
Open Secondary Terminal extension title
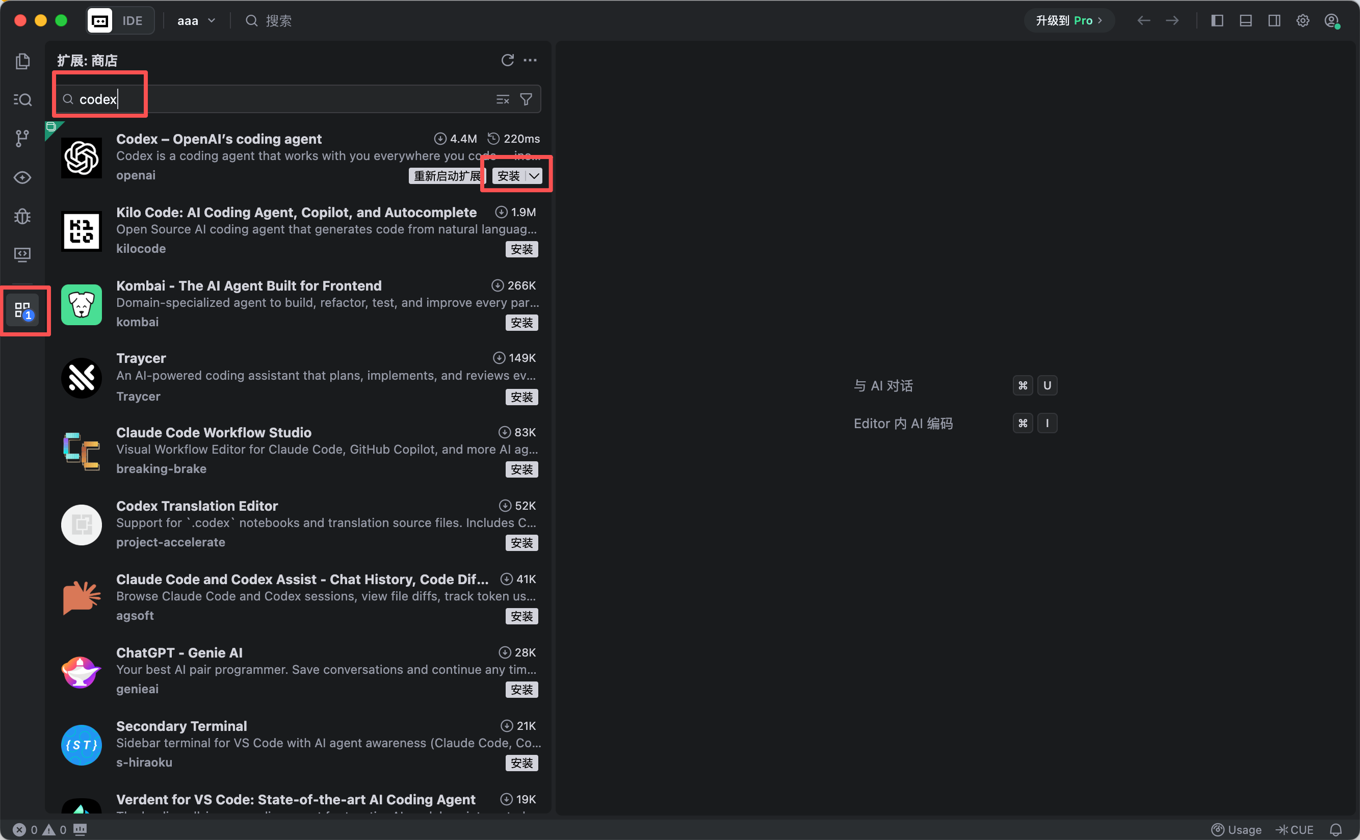click(x=181, y=725)
